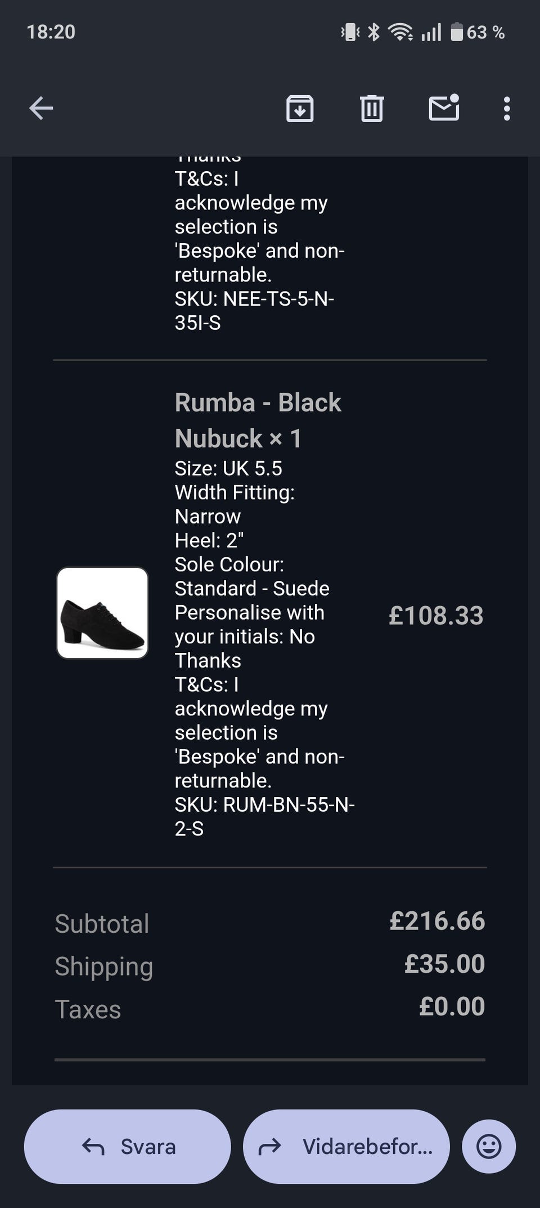The height and width of the screenshot is (1208, 540).
Task: Tap the mobile signal strength icon
Action: [431, 32]
